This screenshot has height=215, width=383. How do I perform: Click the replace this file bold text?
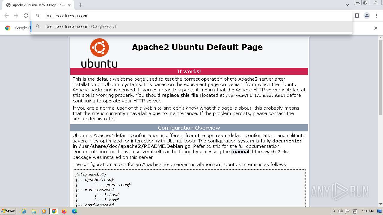tap(180, 95)
